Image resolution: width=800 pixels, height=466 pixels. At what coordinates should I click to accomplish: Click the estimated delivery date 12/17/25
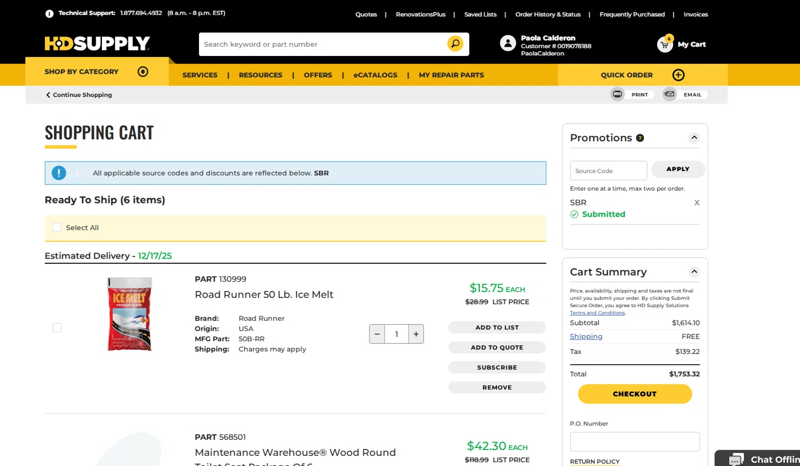coord(155,256)
